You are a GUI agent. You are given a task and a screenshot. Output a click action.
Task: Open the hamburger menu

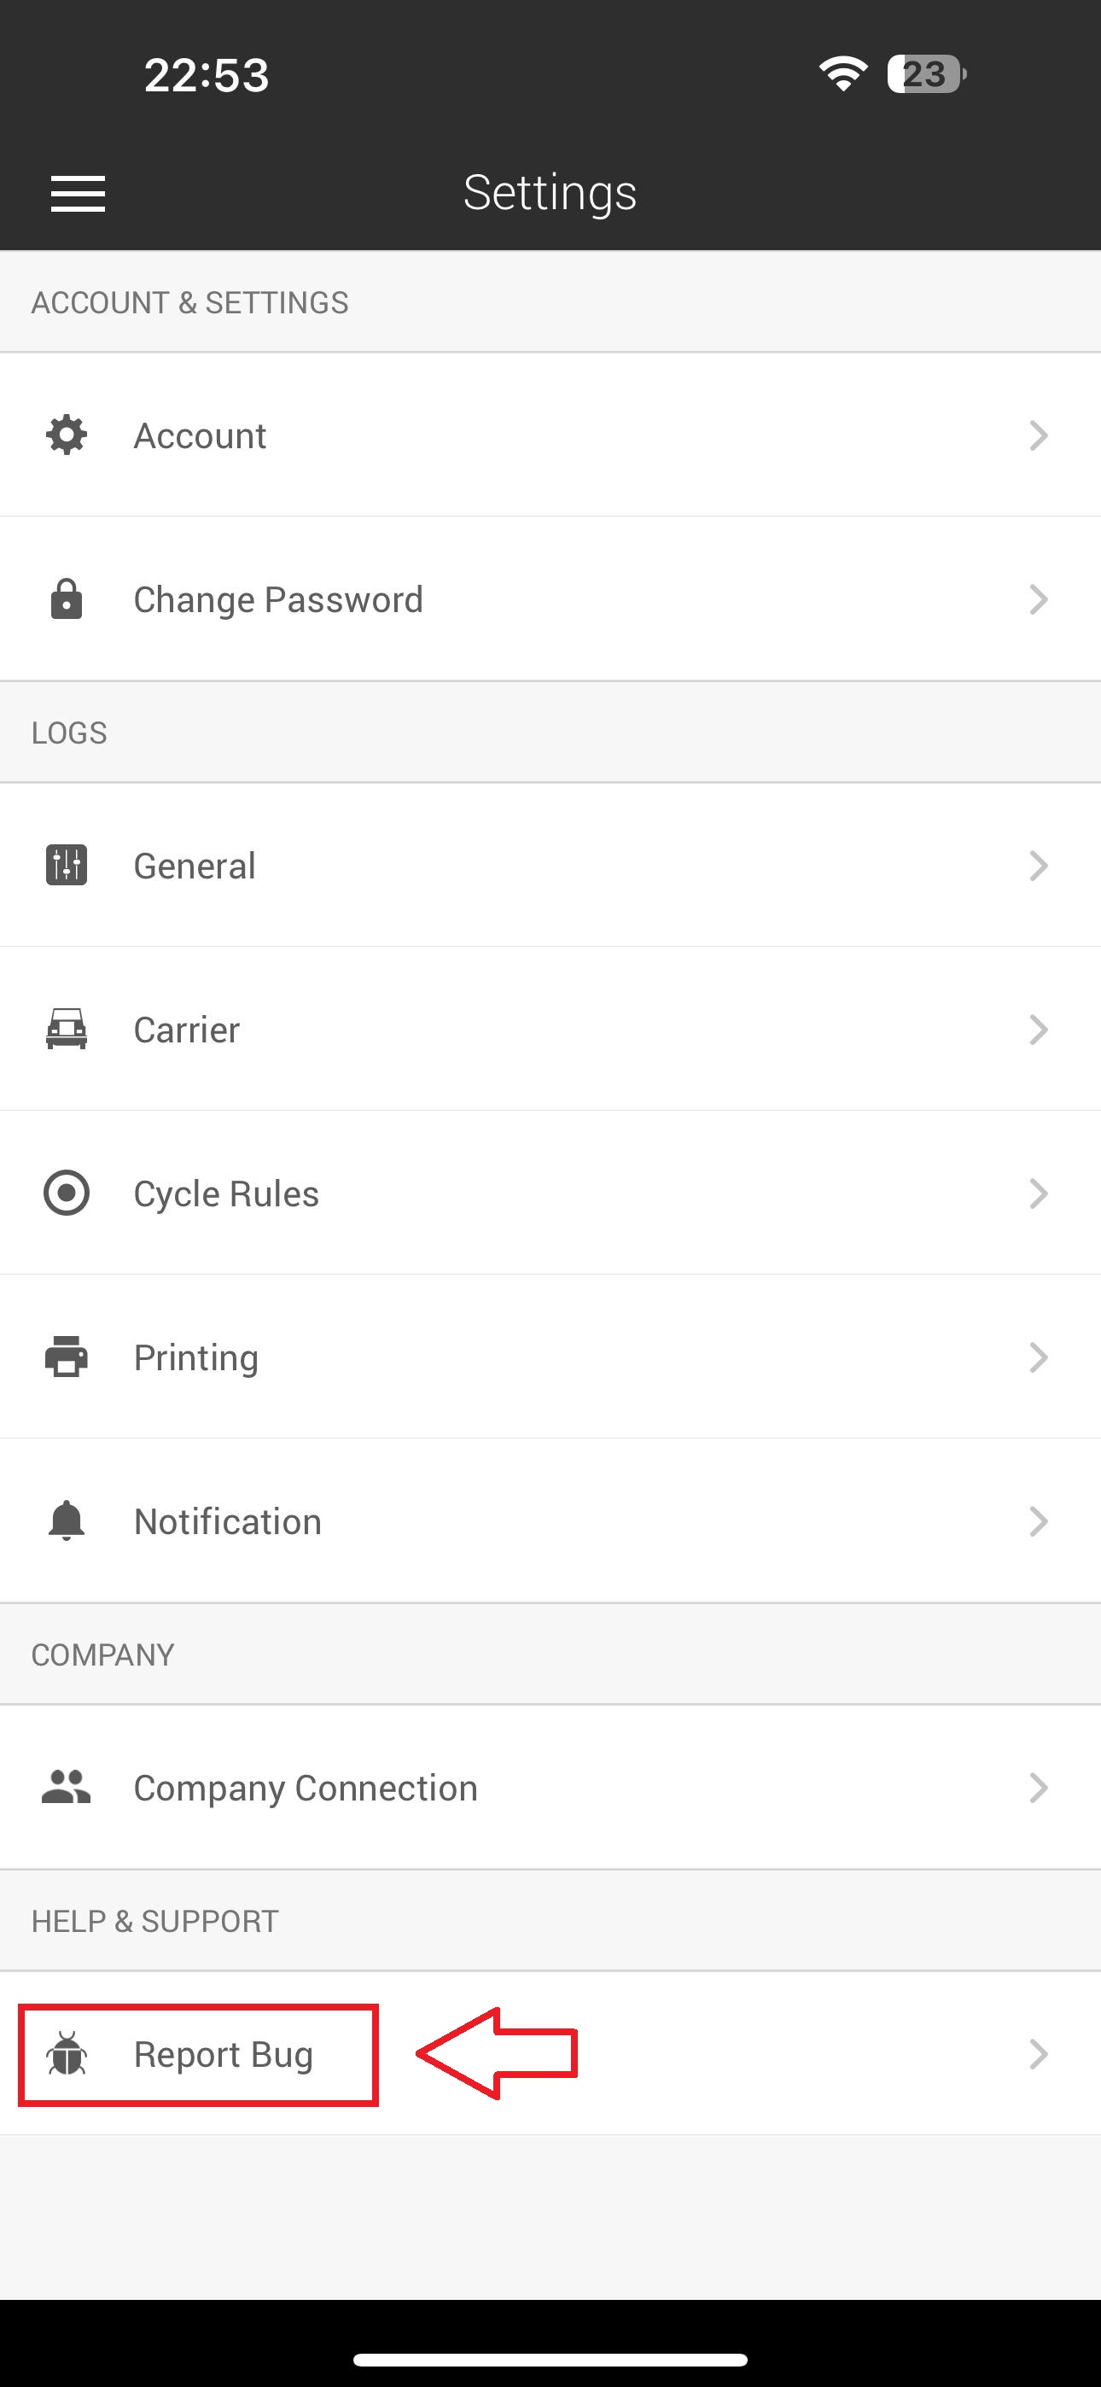[78, 194]
